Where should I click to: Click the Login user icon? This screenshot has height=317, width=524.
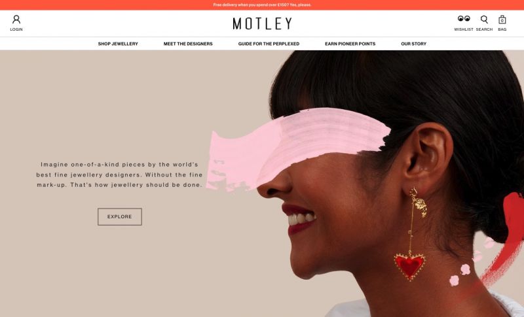(x=16, y=20)
